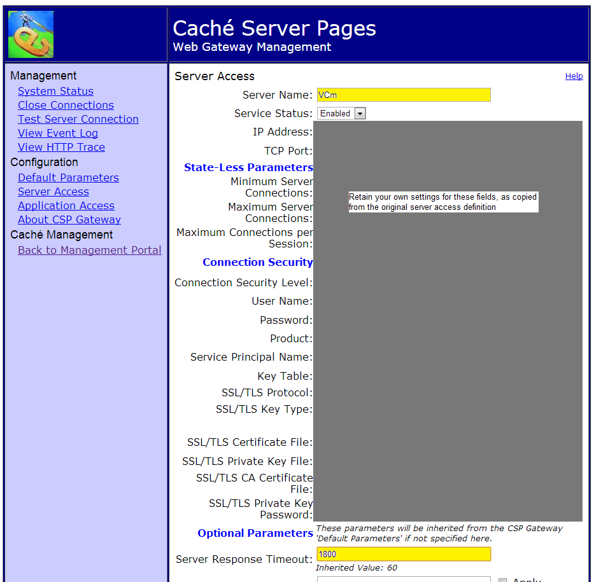
Task: Click the Caché logo image in header
Action: [x=31, y=34]
